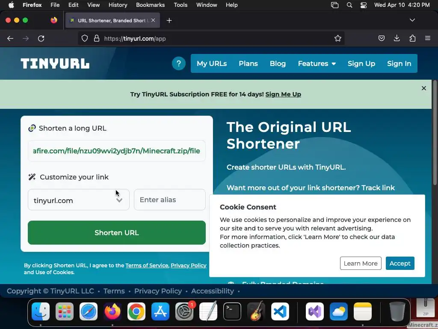Open Terminal from the dock

(x=232, y=311)
